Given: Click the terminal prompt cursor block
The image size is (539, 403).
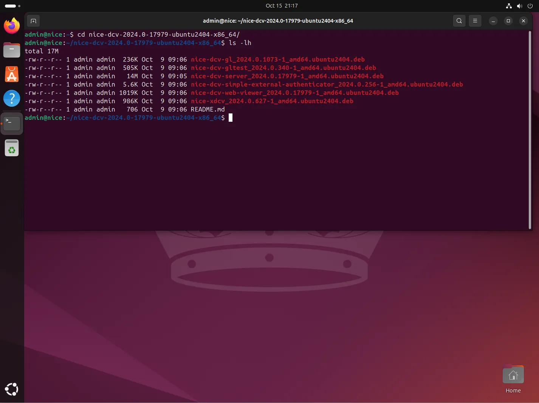Looking at the screenshot, I should tap(231, 118).
